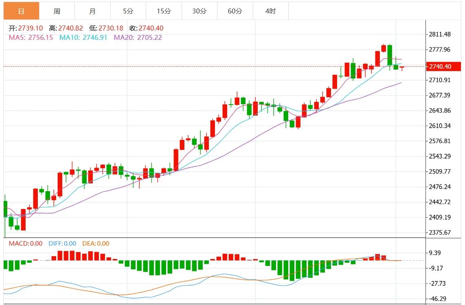Switch to the 日 (daily) tab
This screenshot has height=305, width=465.
[21, 11]
